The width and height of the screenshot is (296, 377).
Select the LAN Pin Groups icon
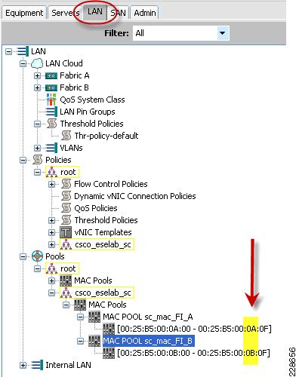[x=51, y=112]
